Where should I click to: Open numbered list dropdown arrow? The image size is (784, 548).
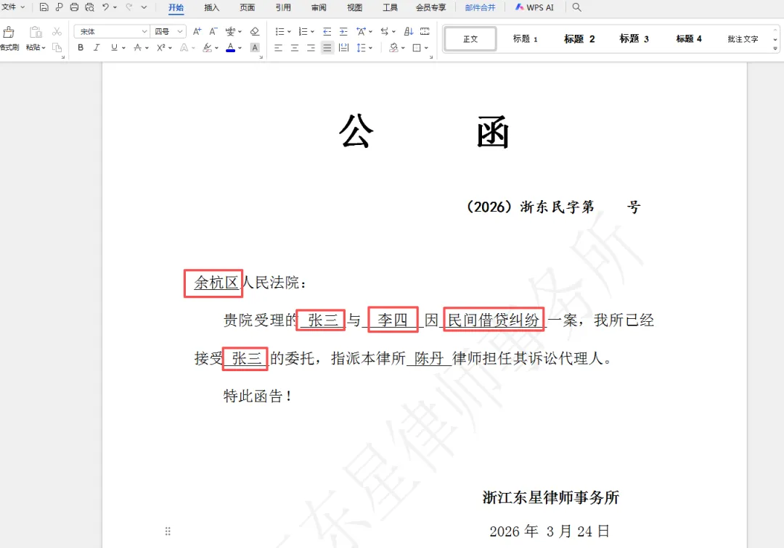[312, 31]
